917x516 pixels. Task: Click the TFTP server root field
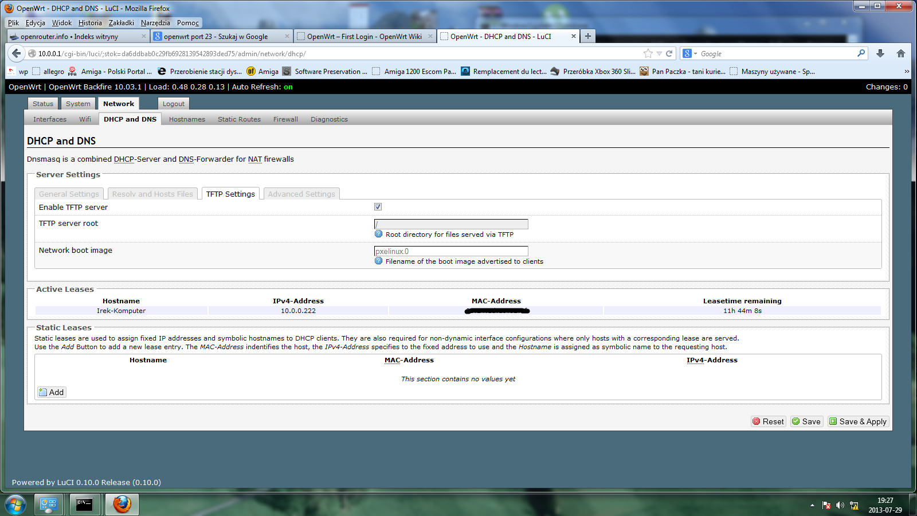451,224
